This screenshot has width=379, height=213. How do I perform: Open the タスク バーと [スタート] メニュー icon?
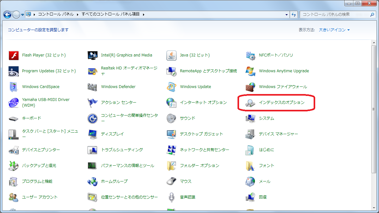tap(14, 134)
